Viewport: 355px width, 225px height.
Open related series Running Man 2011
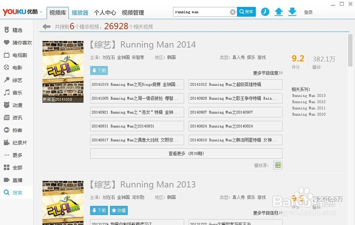click(x=309, y=108)
